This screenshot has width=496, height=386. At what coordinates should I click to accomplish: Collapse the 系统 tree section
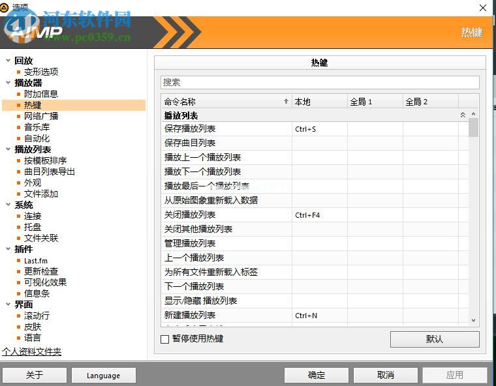pos(8,205)
